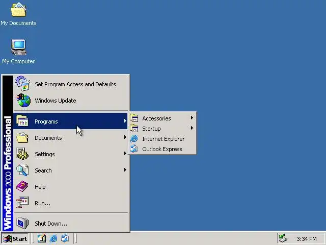Click the Settings gear icon
The height and width of the screenshot is (245, 326).
pos(22,154)
